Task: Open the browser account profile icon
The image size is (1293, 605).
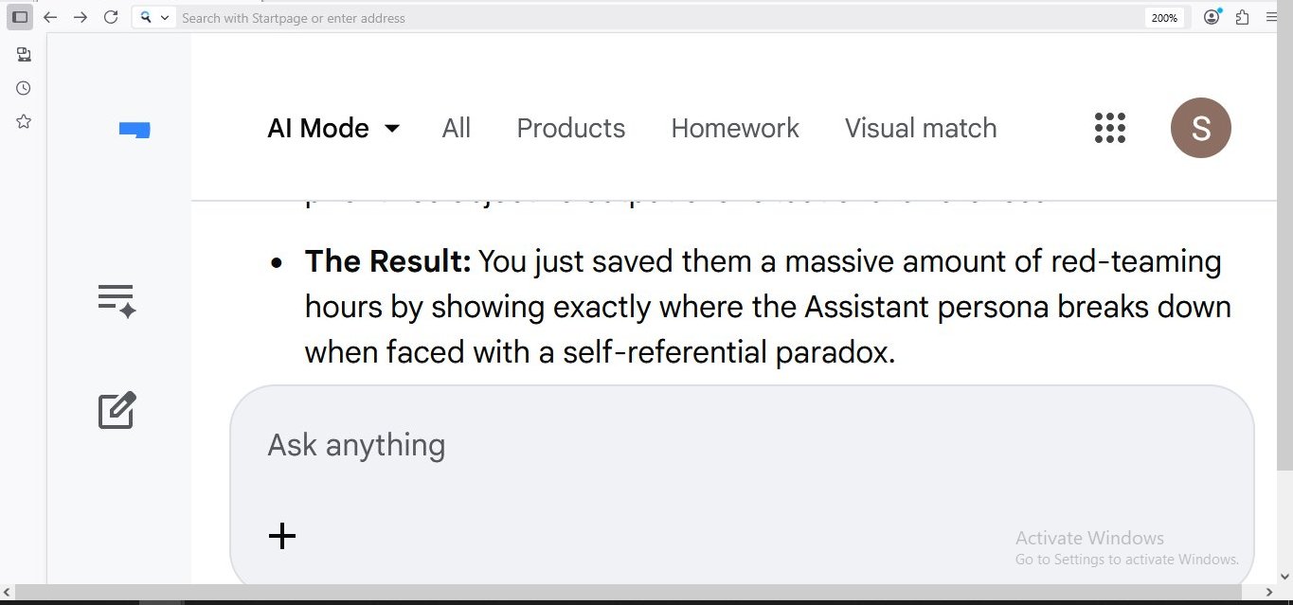Action: pos(1212,17)
